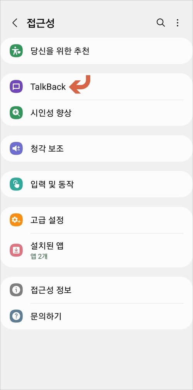The image size is (193, 390).
Task: Open 청각 보조 settings
Action: 96,148
